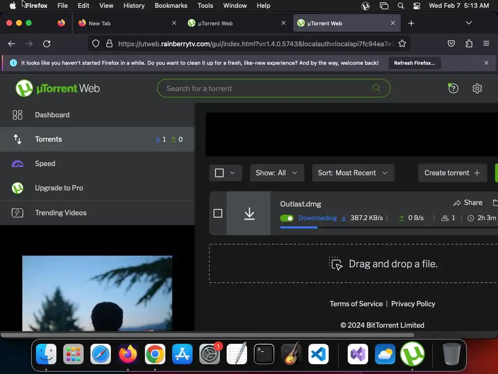Click the tracking protection shield icon
This screenshot has height=374, width=498.
click(x=96, y=43)
